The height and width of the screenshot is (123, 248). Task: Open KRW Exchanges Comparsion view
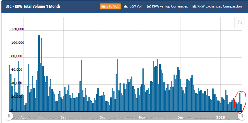217,6
